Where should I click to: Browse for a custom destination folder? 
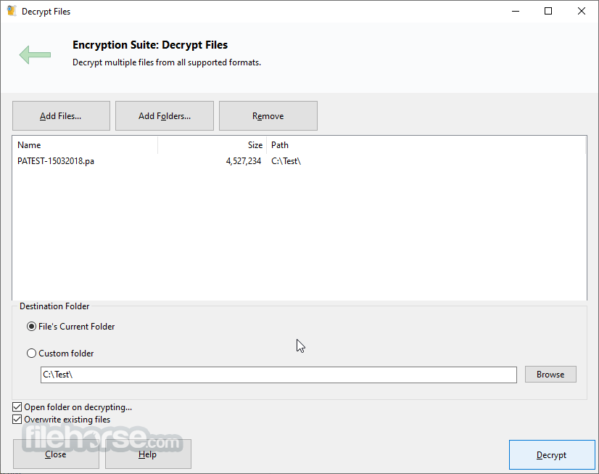pyautogui.click(x=550, y=375)
